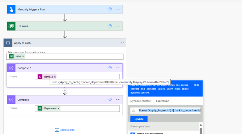The image size is (242, 134).
Task: Click the List rows Dataverse icon
Action: click(11, 26)
